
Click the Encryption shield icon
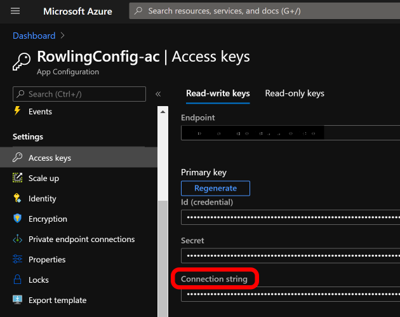pyautogui.click(x=17, y=219)
